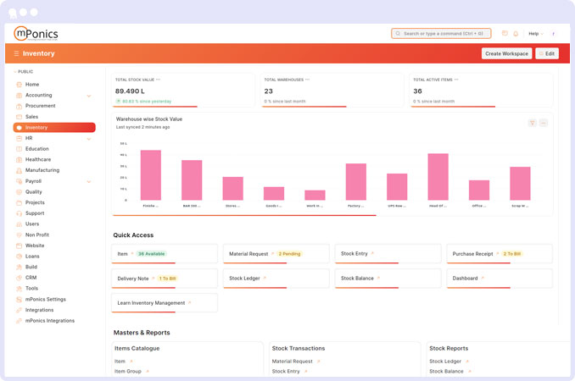Select Inventory in the sidebar

[x=54, y=127]
